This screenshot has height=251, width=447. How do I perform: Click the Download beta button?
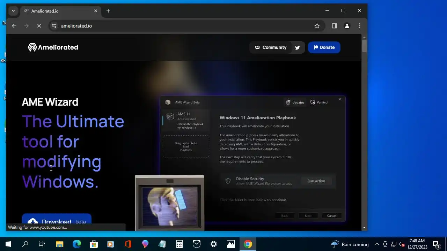pyautogui.click(x=57, y=222)
